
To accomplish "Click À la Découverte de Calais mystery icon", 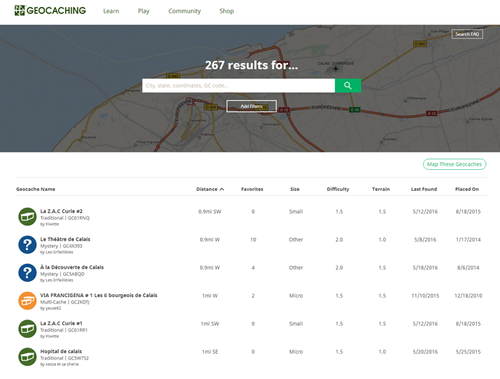I will 27,272.
